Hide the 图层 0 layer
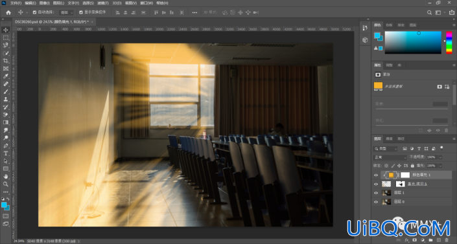 tap(376, 202)
